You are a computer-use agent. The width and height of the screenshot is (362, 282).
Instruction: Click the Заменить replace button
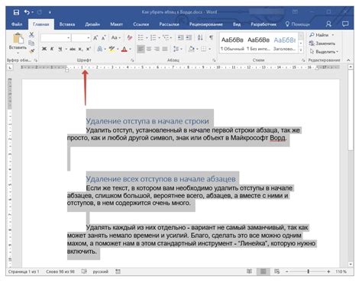322,43
